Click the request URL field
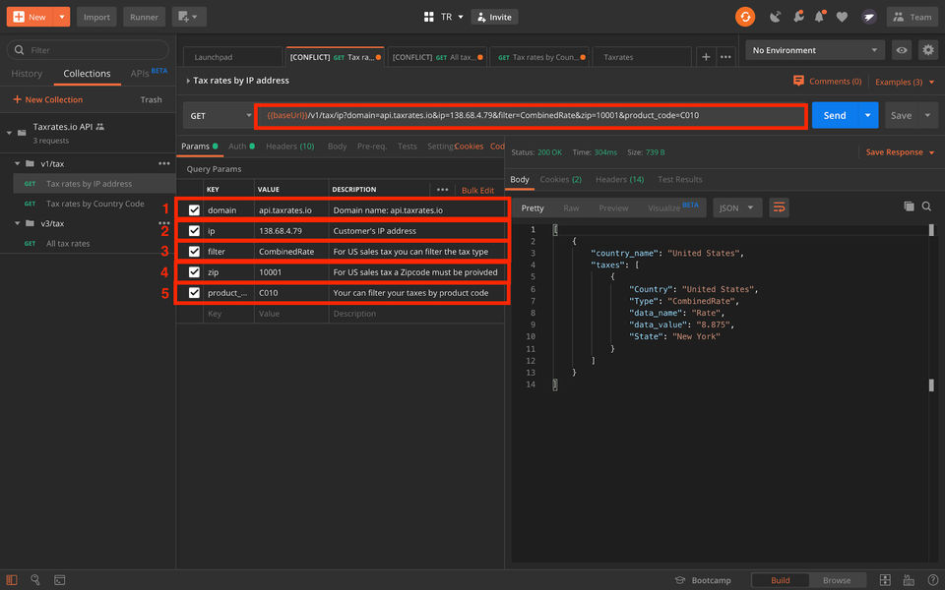The width and height of the screenshot is (945, 590). (x=531, y=116)
